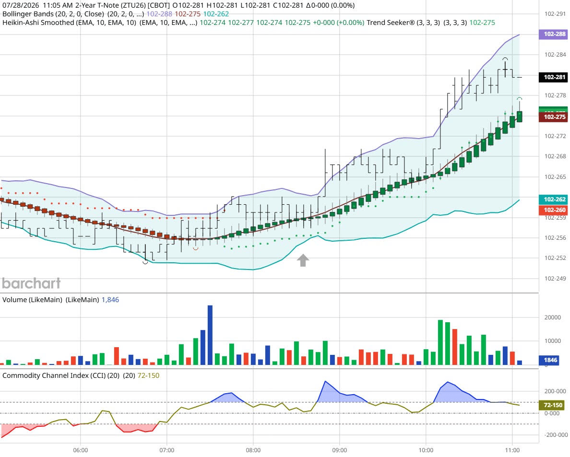This screenshot has width=570, height=457.
Task: Click the red 102-260 price tag
Action: 553,210
